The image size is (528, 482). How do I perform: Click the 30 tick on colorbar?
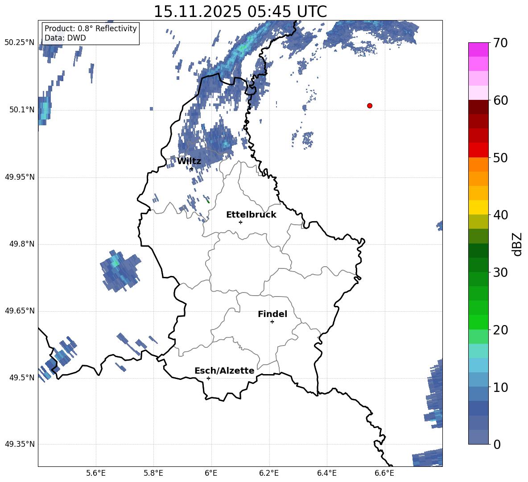(500, 272)
